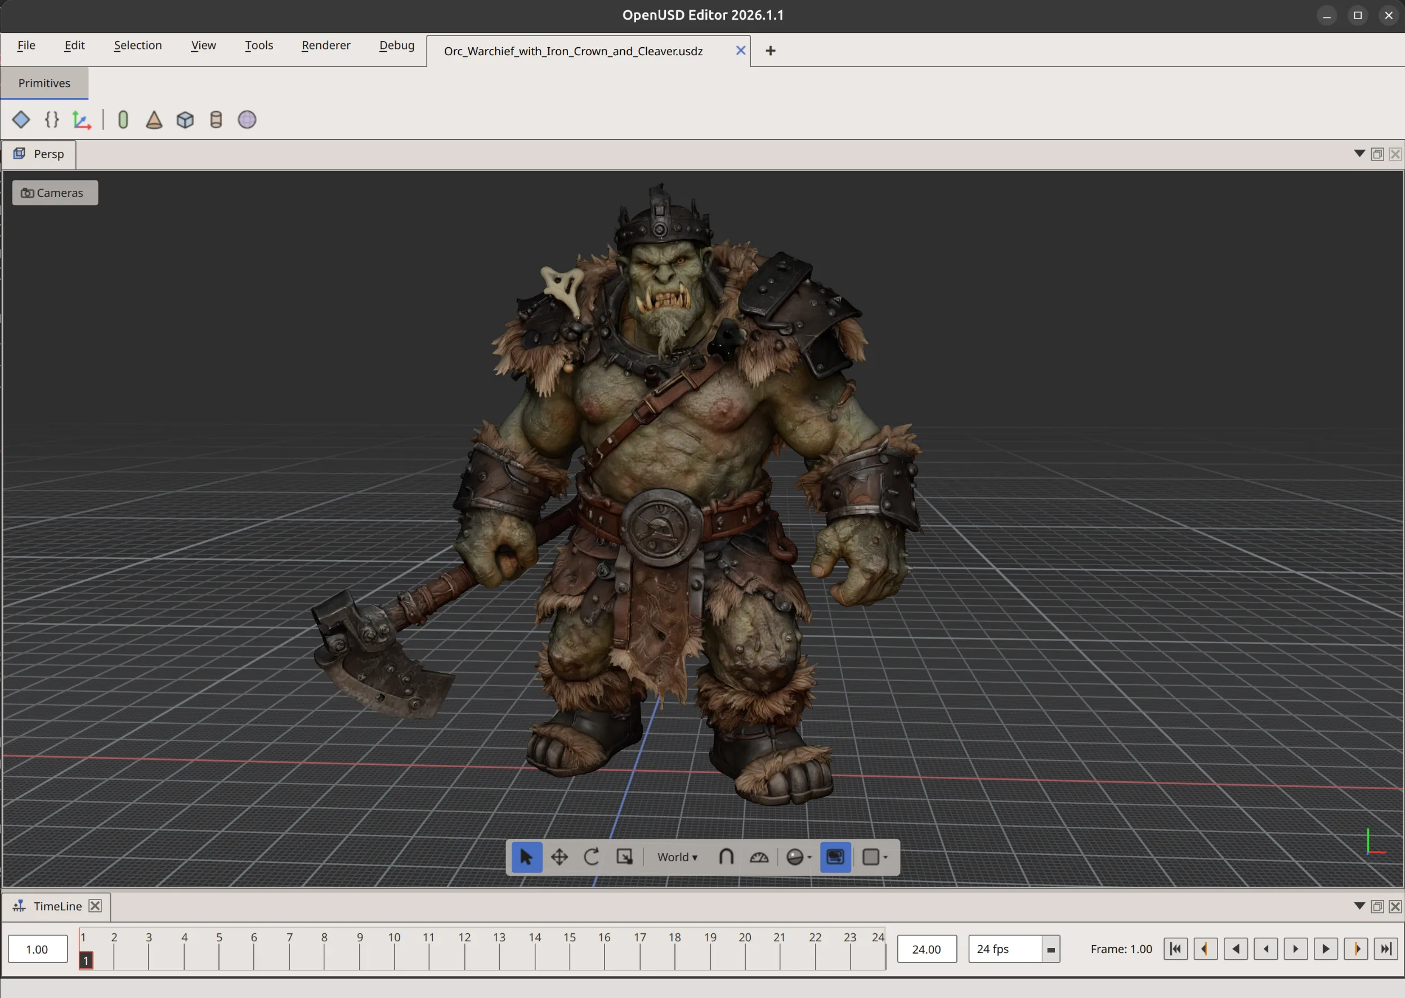Screen dimensions: 1405x998
Task: Activate the Rotate tool in viewport toolbar
Action: (x=592, y=857)
